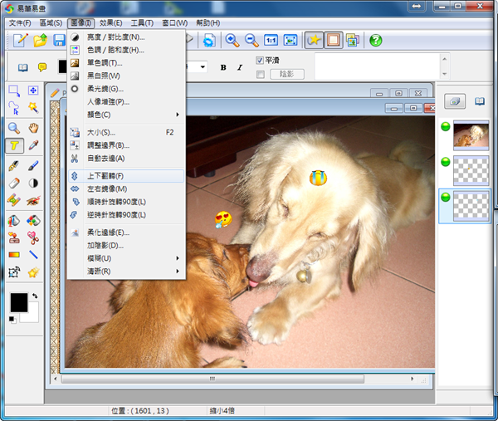Expand the 清晰(R) submenu
Viewport: 498px width, 421px height.
(126, 272)
